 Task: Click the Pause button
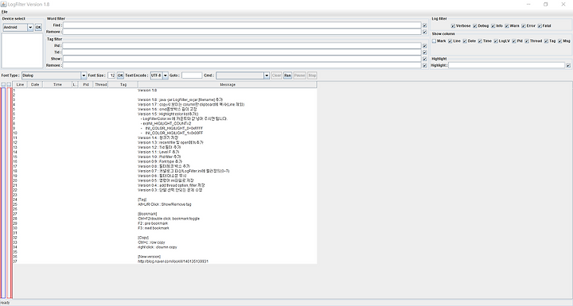click(x=300, y=76)
